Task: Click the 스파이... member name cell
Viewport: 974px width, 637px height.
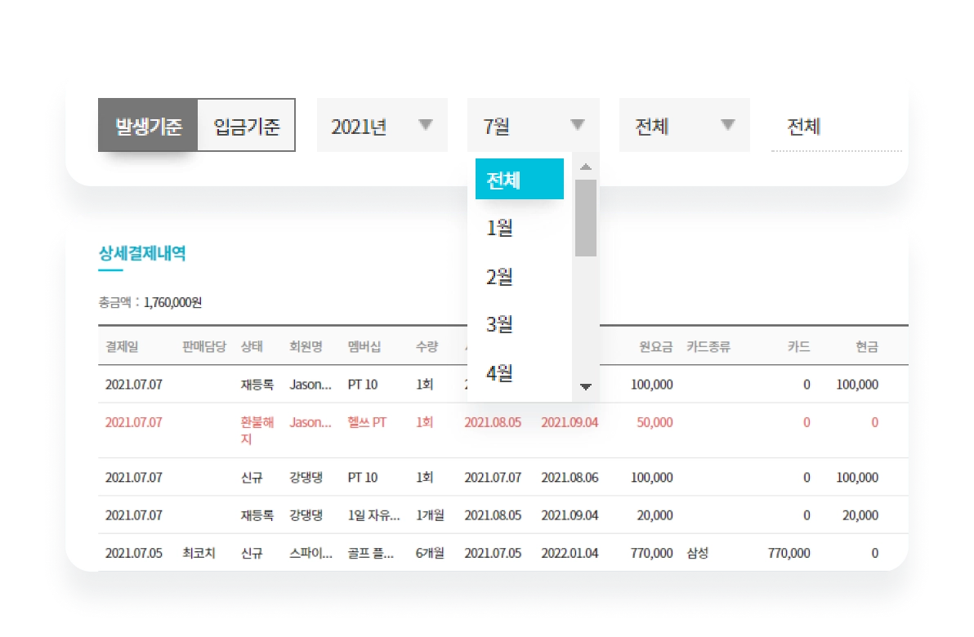Action: pos(311,553)
